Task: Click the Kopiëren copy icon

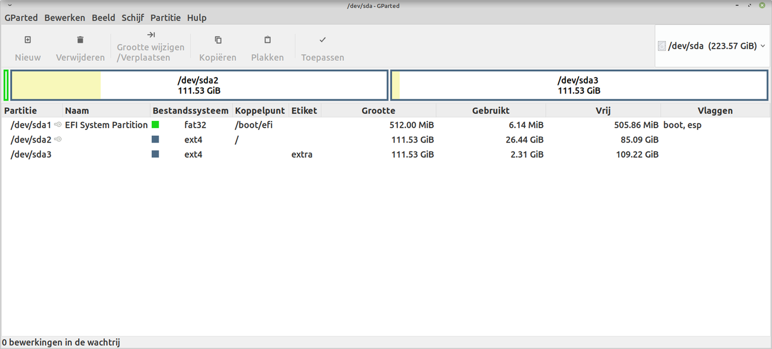Action: 218,40
